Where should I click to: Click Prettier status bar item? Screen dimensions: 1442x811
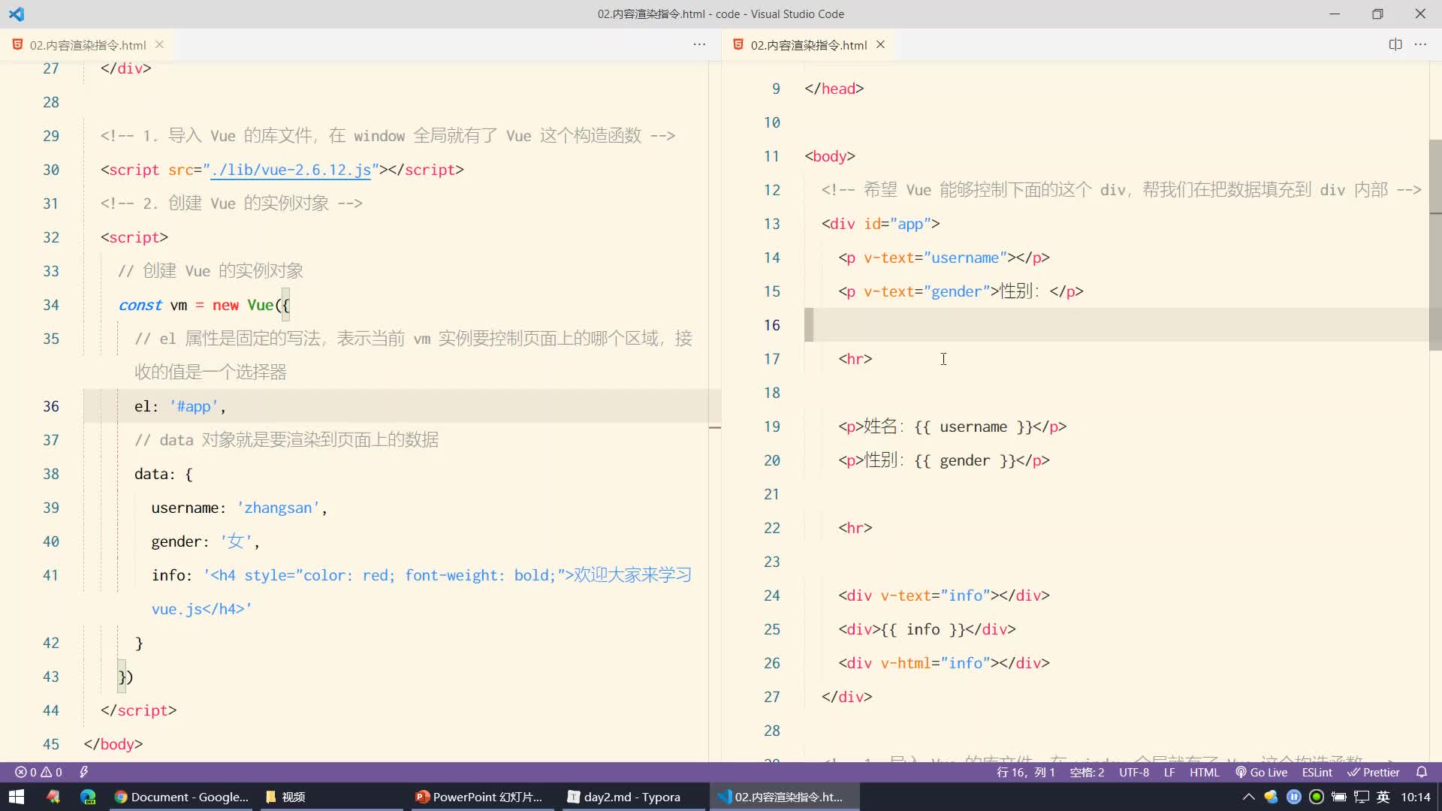pos(1374,772)
